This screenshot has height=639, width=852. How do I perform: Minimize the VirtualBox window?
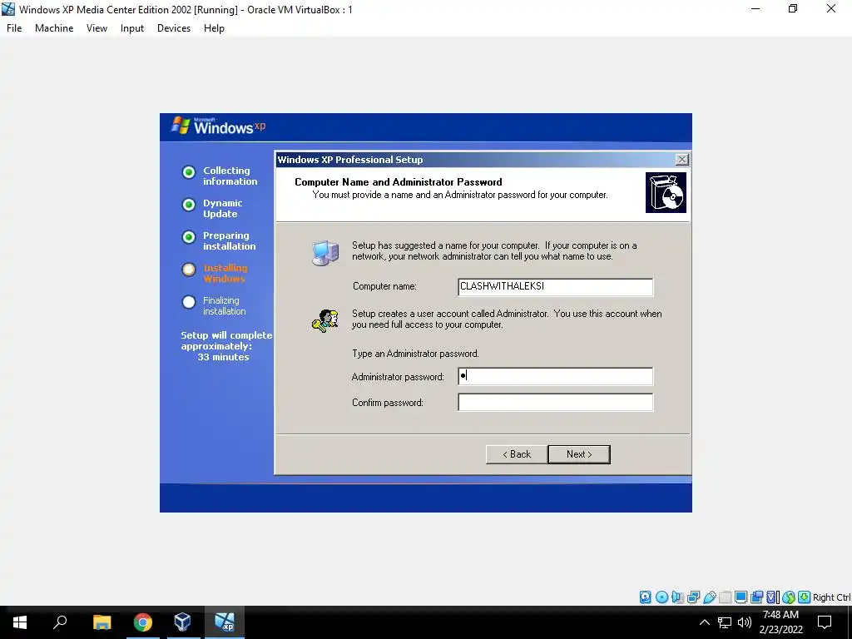(755, 8)
